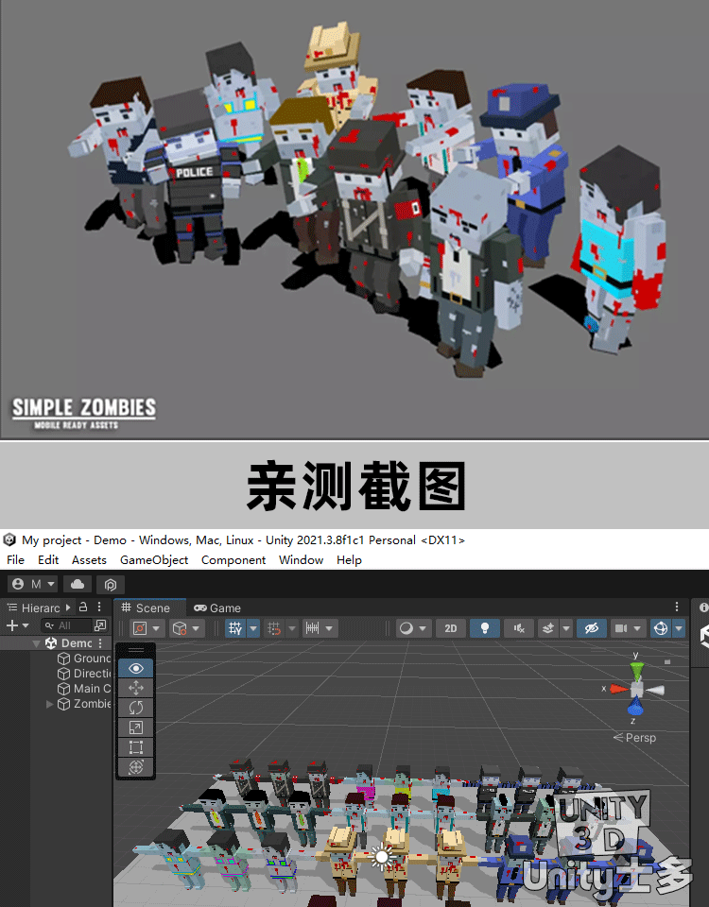709x907 pixels.
Task: Click the Tool handle rotation icon
Action: [x=180, y=628]
